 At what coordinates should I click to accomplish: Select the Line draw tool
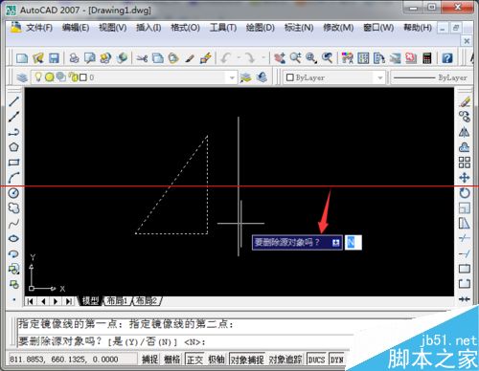[x=13, y=101]
